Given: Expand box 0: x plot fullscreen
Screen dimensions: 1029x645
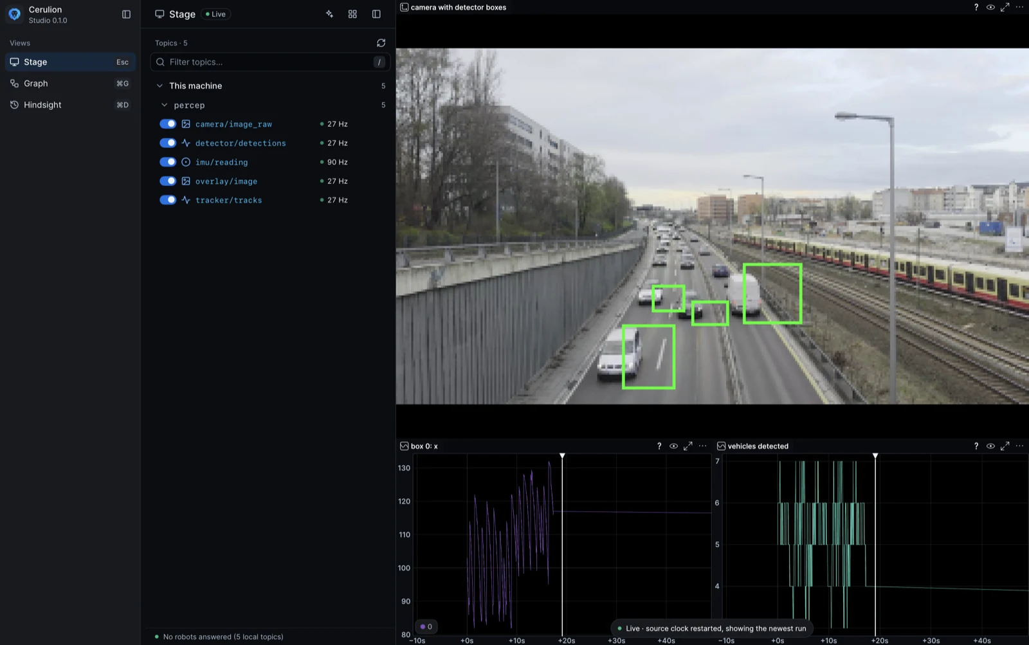Looking at the screenshot, I should (x=688, y=446).
